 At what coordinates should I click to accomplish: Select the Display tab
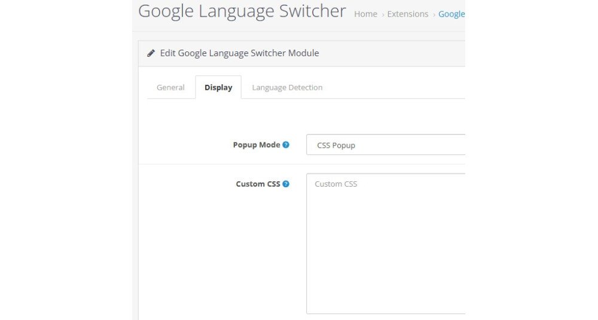coord(218,87)
